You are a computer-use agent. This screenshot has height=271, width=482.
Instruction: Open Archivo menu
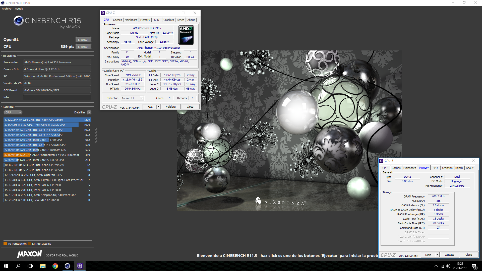(x=7, y=9)
